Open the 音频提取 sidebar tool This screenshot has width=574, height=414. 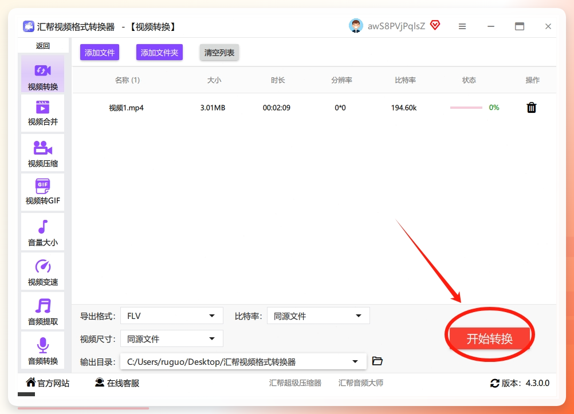tap(43, 311)
